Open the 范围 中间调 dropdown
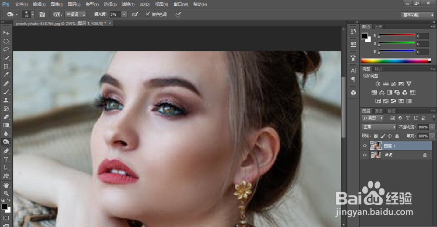The width and height of the screenshot is (437, 227). tap(75, 14)
